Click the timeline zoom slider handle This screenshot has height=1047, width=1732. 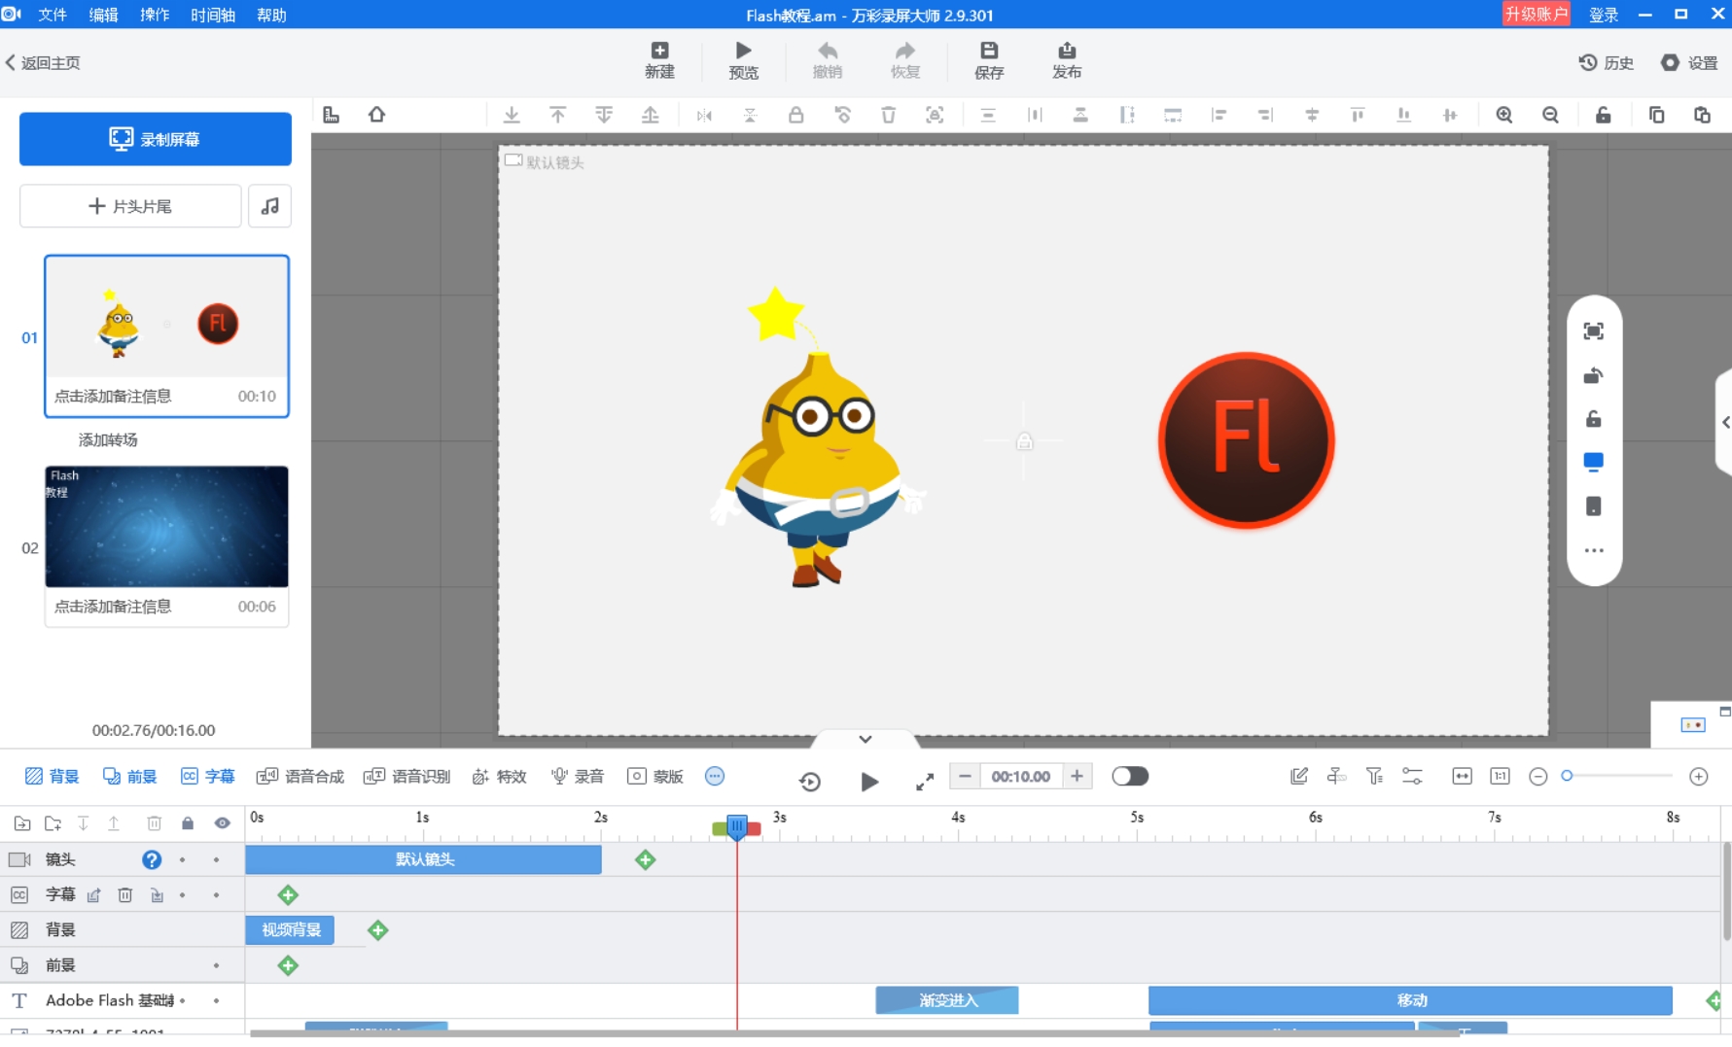point(1567,776)
